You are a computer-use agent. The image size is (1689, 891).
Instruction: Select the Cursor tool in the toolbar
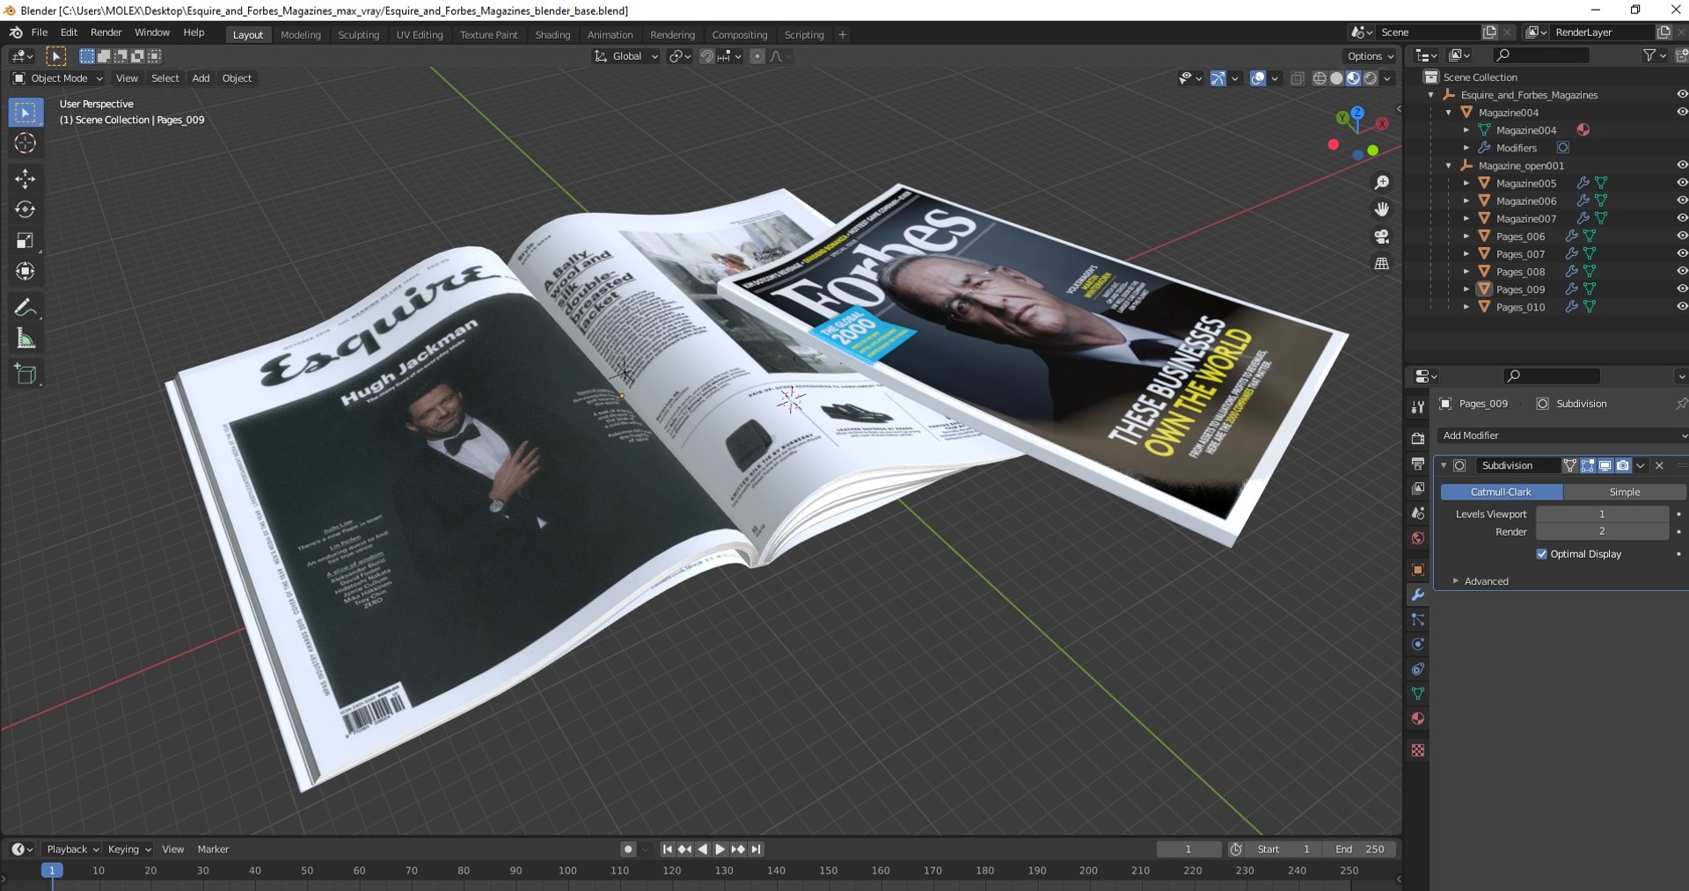click(25, 143)
